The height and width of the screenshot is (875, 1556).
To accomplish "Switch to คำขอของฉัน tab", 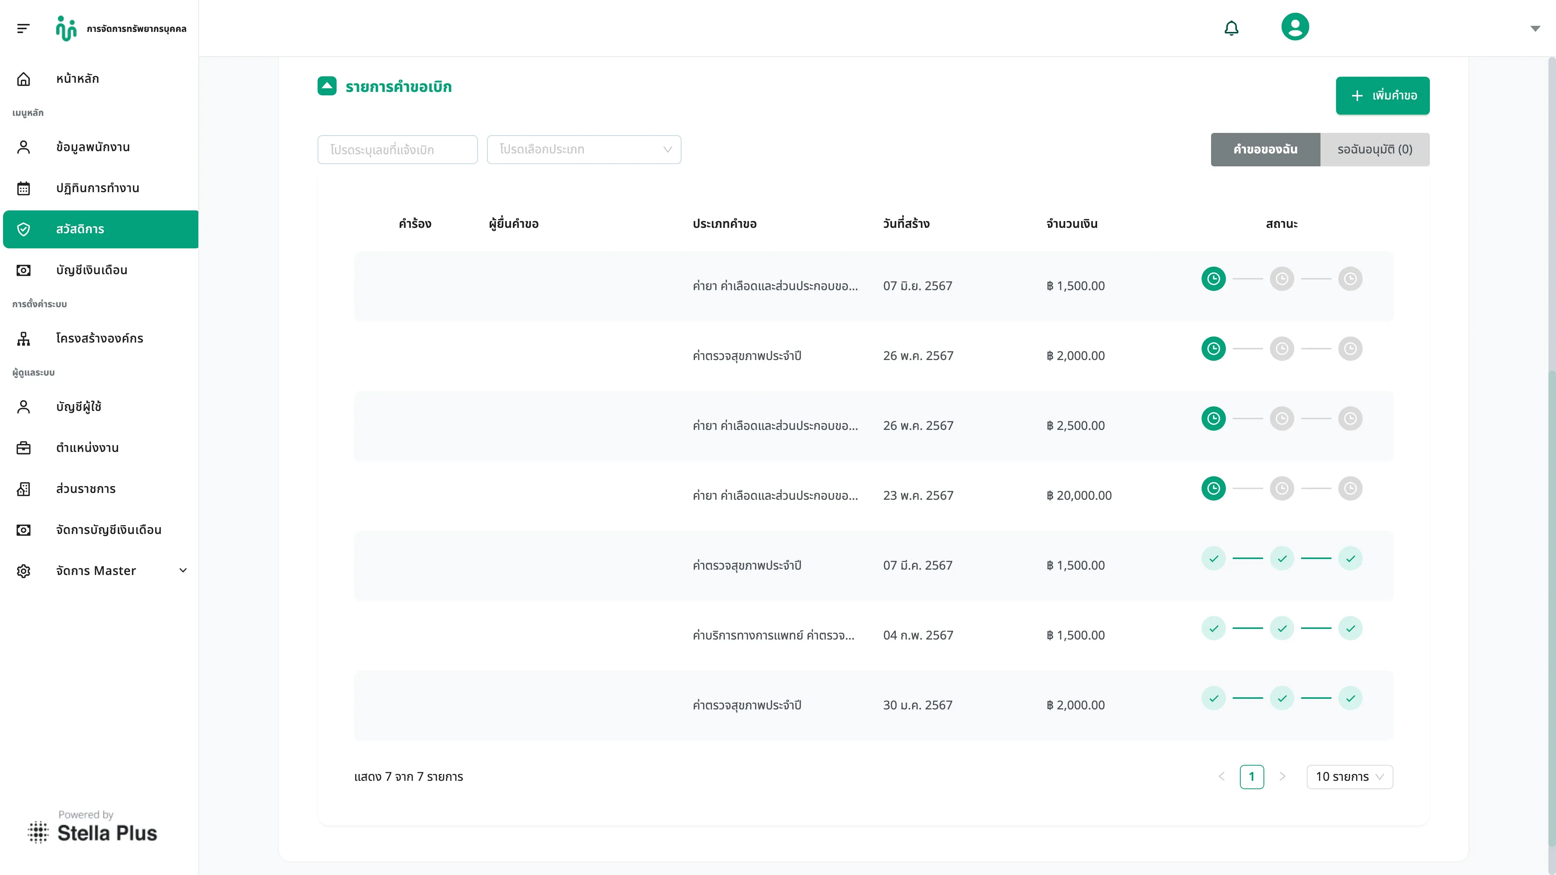I will point(1265,149).
